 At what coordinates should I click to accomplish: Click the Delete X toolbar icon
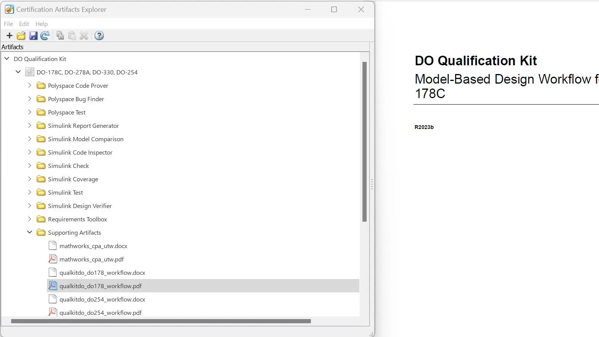[84, 36]
